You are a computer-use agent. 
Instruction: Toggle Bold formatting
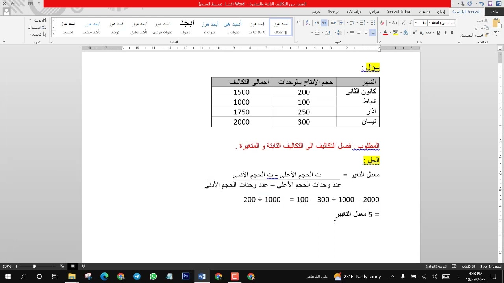click(x=452, y=33)
